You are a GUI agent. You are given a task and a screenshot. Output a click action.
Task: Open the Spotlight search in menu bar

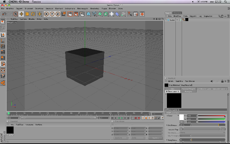coord(226,2)
